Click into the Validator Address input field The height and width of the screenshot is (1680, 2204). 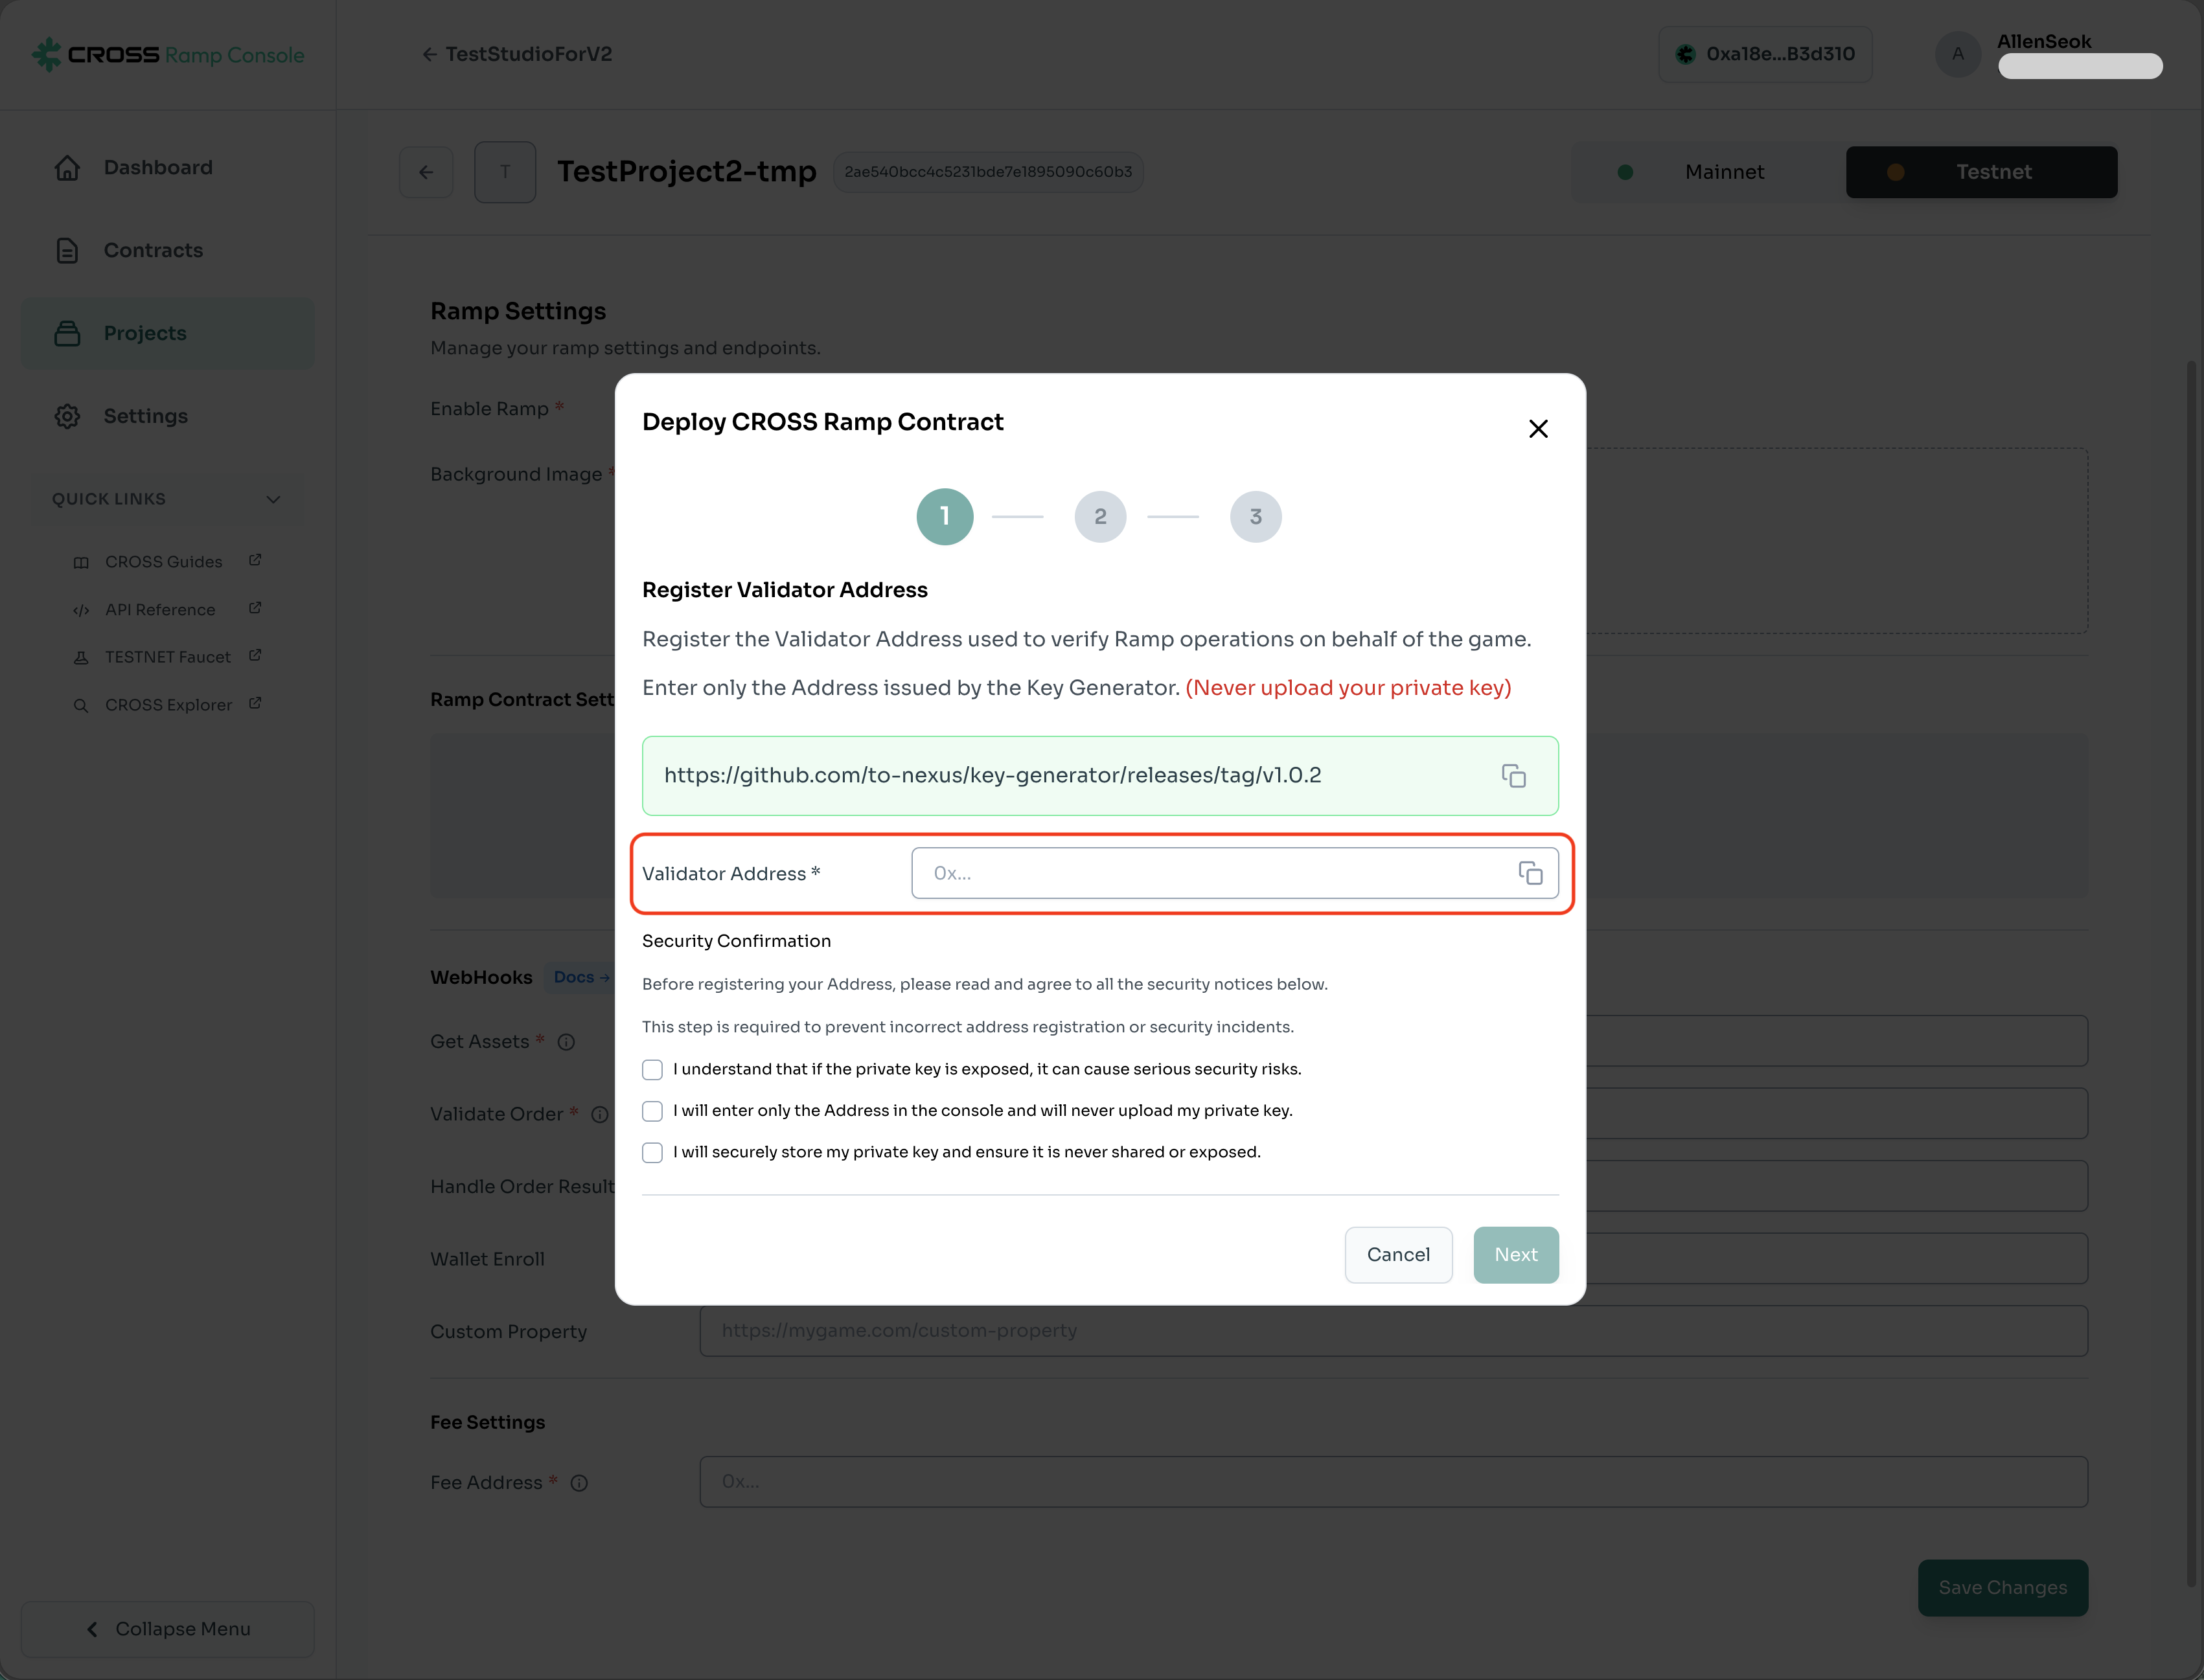1211,873
